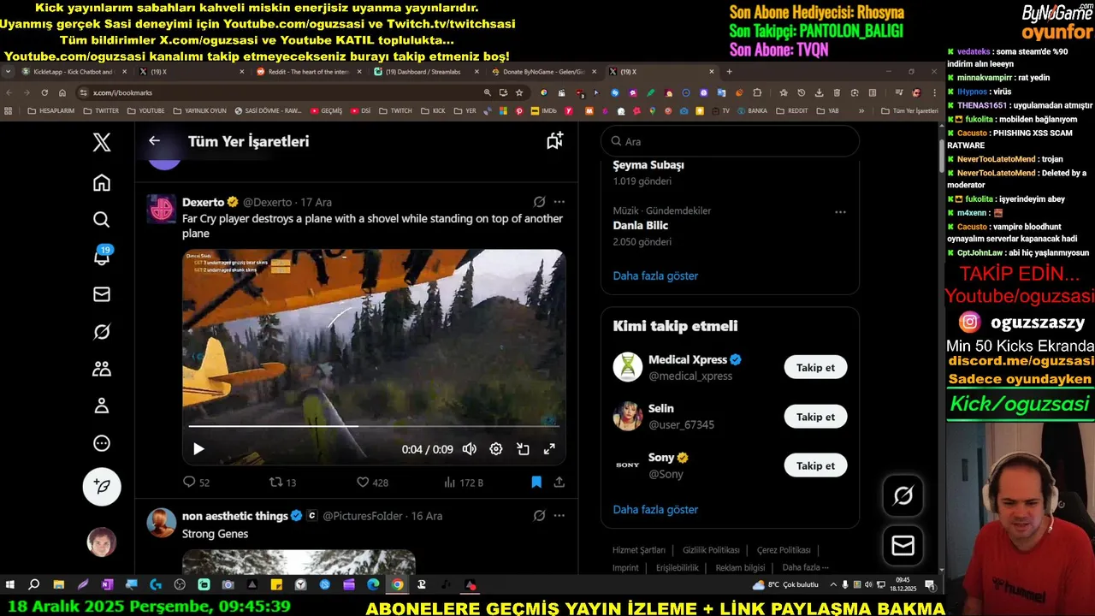Expand video to fullscreen
This screenshot has height=616, width=1095.
pyautogui.click(x=549, y=449)
